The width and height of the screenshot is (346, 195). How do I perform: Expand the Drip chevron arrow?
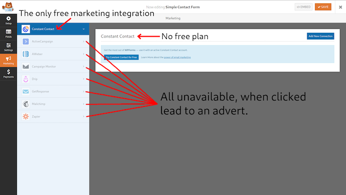point(84,79)
